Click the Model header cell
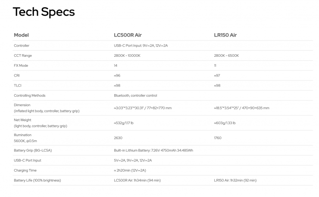 [21, 35]
